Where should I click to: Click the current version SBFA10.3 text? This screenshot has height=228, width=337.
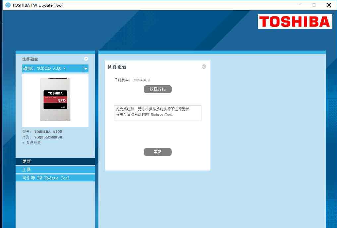[142, 80]
